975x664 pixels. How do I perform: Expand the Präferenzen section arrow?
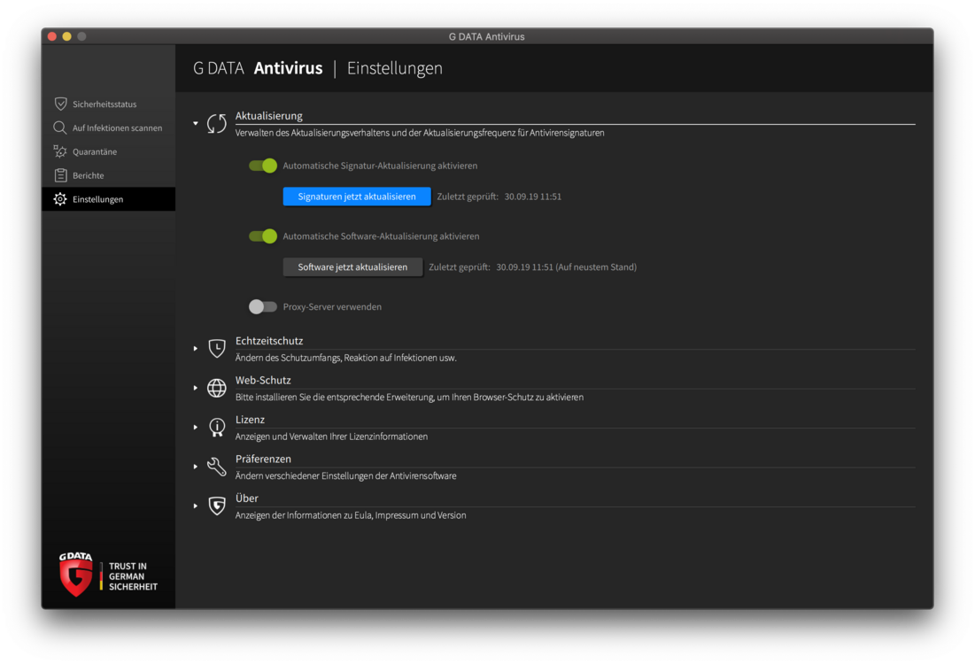click(x=195, y=467)
